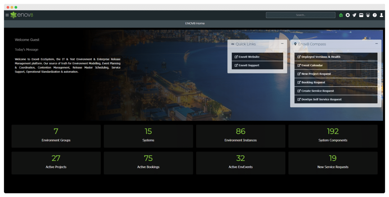This screenshot has width=389, height=197.
Task: Open the Enov8 Support link
Action: pos(257,65)
